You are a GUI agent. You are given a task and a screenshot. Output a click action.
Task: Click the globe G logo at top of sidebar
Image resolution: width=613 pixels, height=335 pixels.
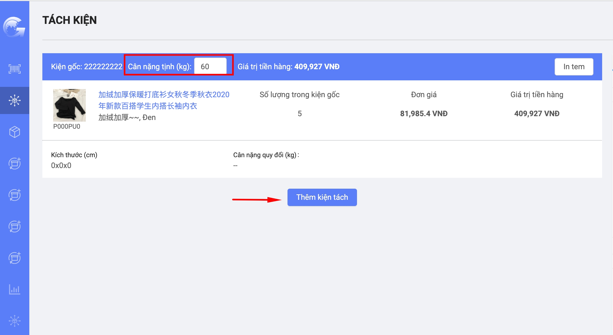[14, 27]
